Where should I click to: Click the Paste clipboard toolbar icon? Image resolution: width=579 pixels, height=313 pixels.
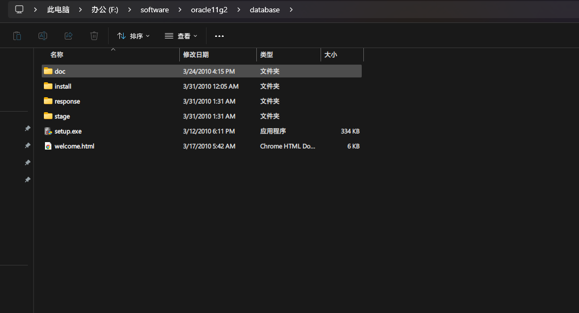click(17, 36)
